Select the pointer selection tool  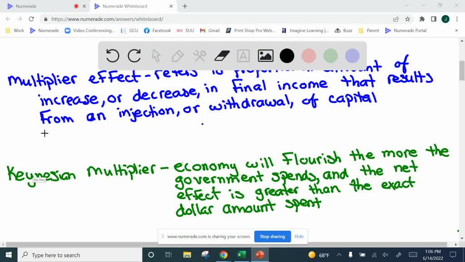click(156, 55)
